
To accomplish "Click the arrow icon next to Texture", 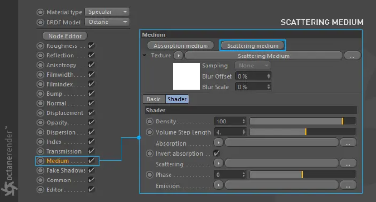I will [179, 56].
